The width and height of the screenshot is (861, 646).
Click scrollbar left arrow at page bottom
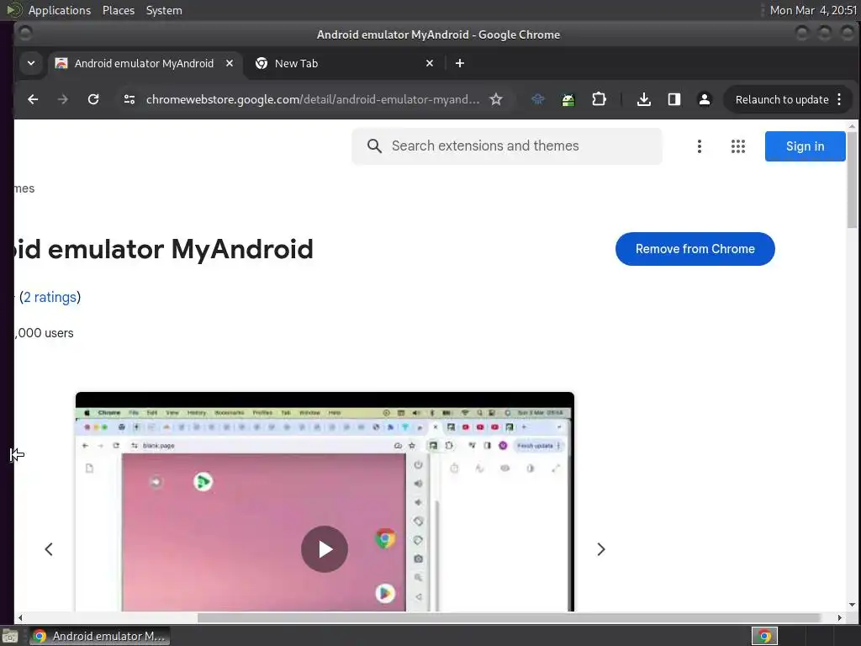click(x=20, y=617)
